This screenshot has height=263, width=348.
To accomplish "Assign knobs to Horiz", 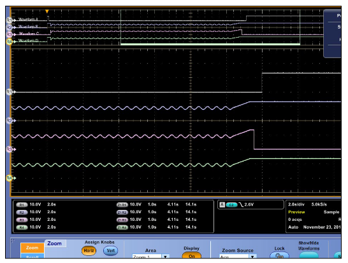I will pyautogui.click(x=89, y=251).
